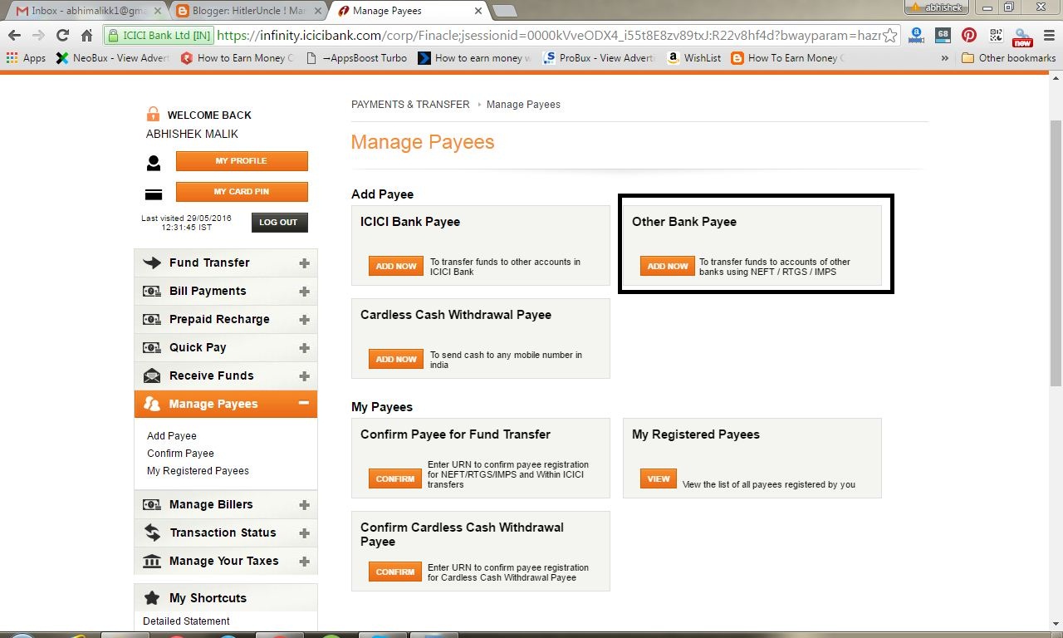Open My Registered Payees sidebar link
Viewport: 1063px width, 638px height.
[198, 470]
